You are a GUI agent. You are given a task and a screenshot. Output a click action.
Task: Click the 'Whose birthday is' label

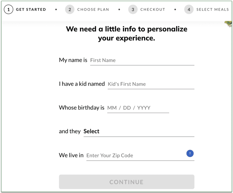tap(82, 108)
